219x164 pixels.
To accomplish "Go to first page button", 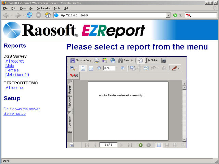I will pyautogui.click(x=87, y=145).
